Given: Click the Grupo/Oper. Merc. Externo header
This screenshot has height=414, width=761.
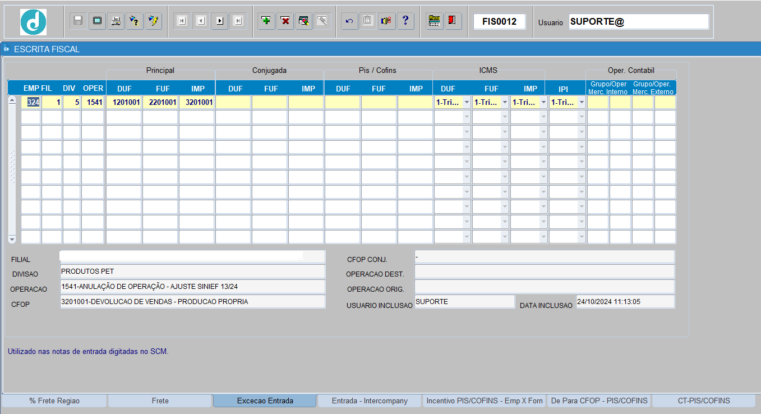Looking at the screenshot, I should pyautogui.click(x=653, y=88).
